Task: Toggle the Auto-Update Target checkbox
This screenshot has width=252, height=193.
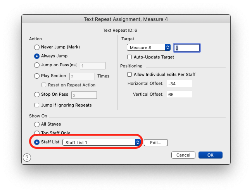Action: (x=130, y=57)
